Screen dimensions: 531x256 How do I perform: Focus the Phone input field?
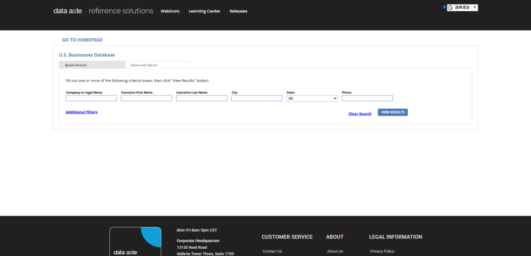pyautogui.click(x=367, y=98)
